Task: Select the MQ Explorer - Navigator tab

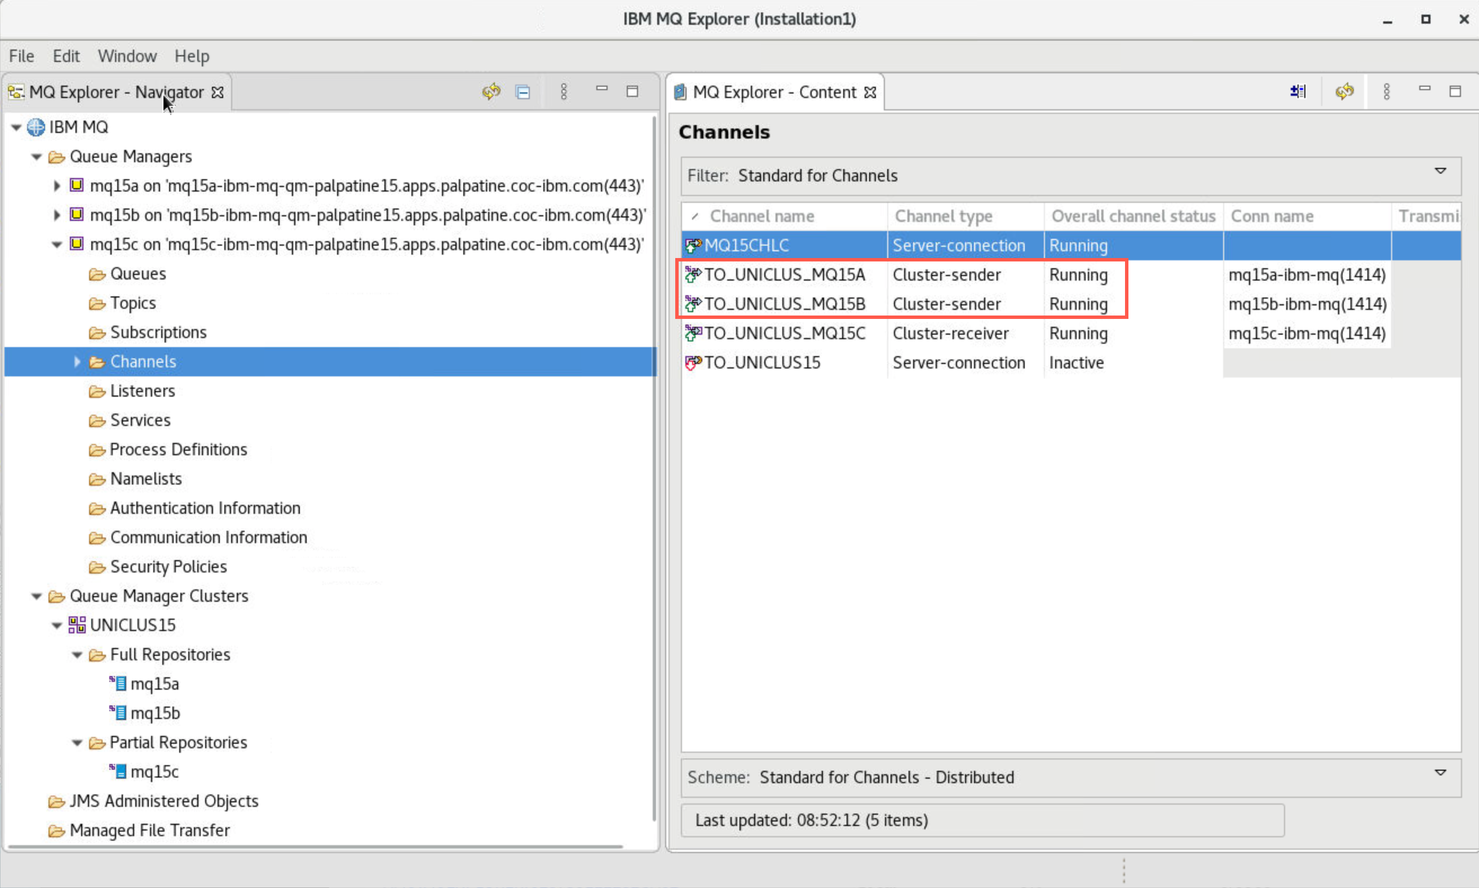Action: click(116, 92)
